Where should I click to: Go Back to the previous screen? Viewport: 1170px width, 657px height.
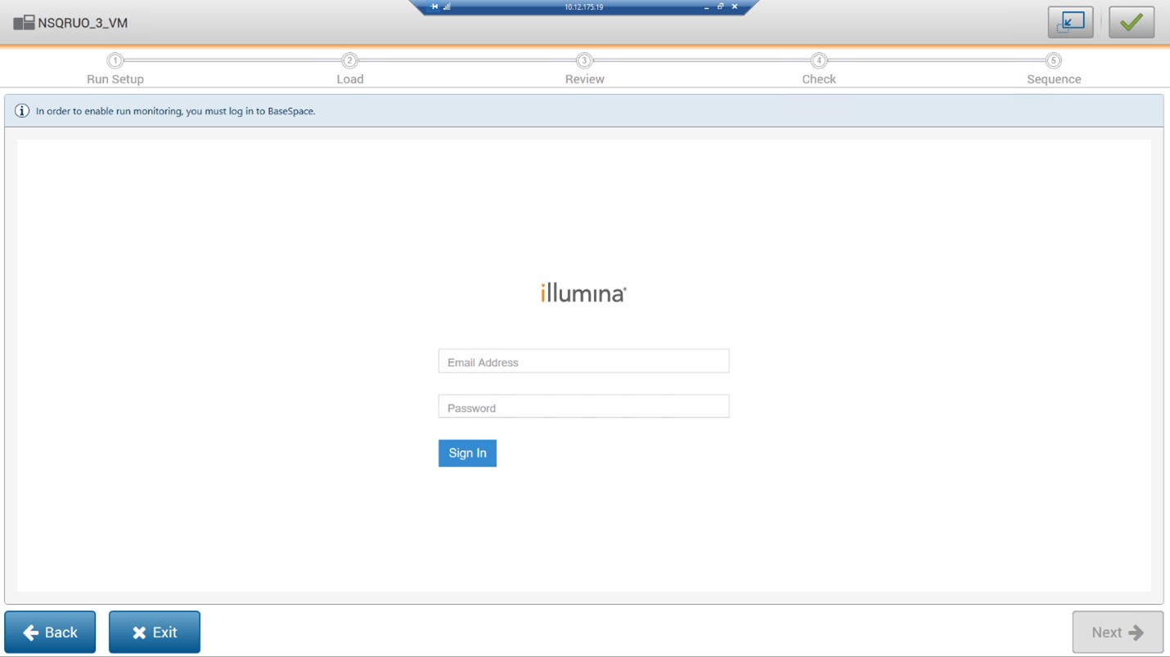(x=50, y=632)
